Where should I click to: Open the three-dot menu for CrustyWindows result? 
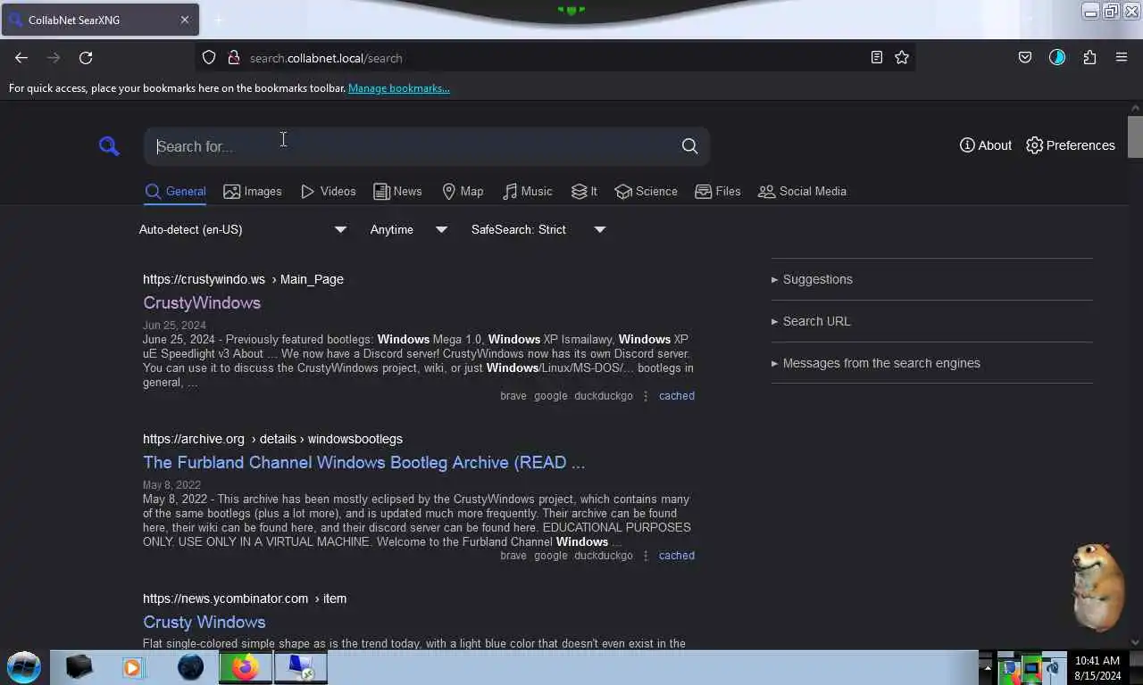[x=646, y=396]
